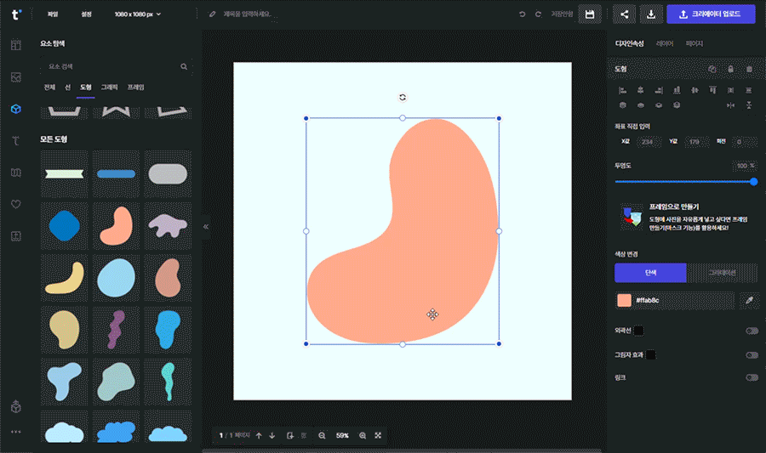This screenshot has height=453, width=766.
Task: Open the 파일 menu
Action: pos(53,14)
